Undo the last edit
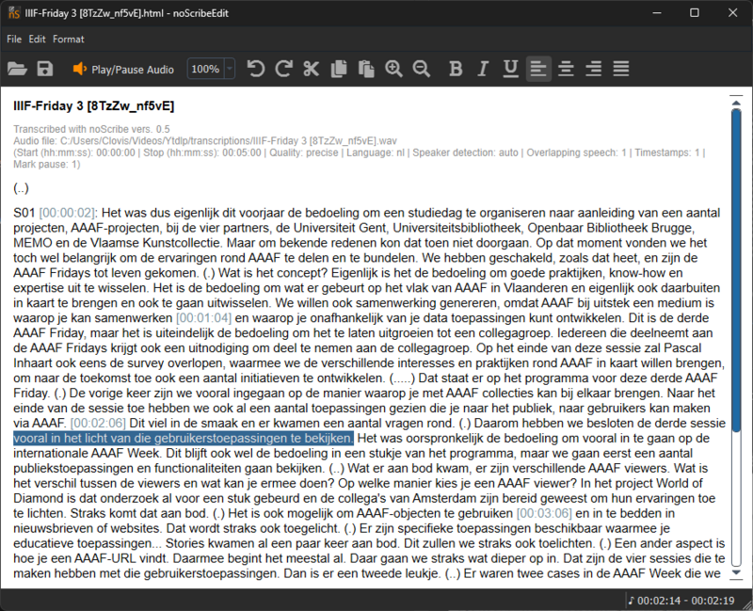Screen dimensions: 753x611 tap(257, 68)
